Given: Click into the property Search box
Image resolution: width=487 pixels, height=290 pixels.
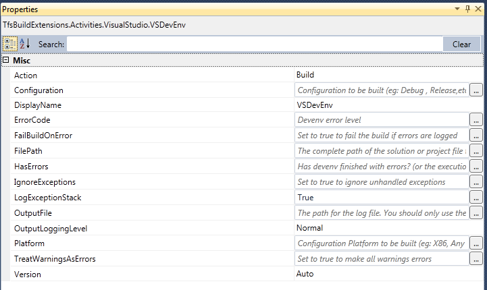Looking at the screenshot, I should coord(255,44).
